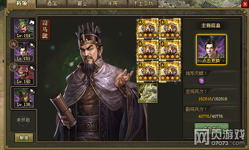This screenshot has width=249, height=150.
Task: Click the bottom-right tiger equipment slot
Action: 170,72
